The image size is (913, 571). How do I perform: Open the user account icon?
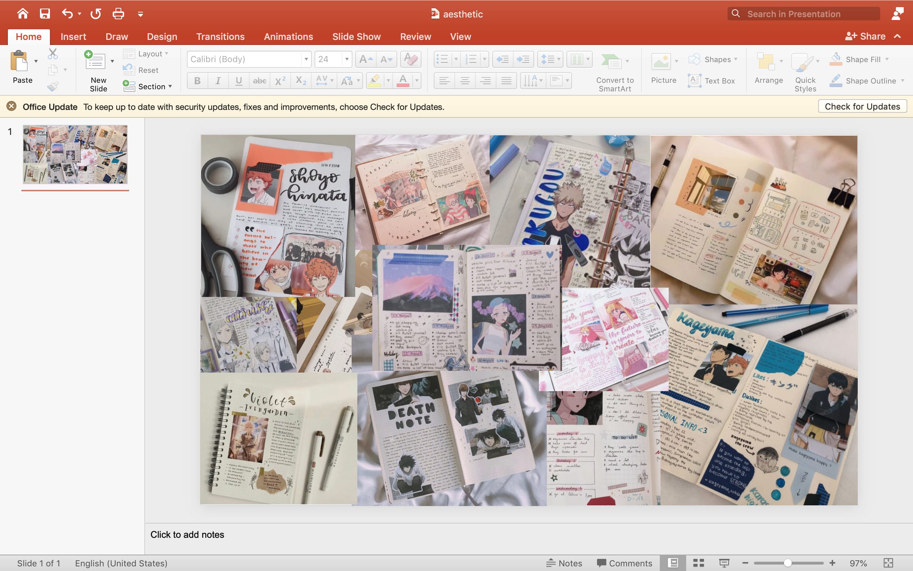click(898, 14)
